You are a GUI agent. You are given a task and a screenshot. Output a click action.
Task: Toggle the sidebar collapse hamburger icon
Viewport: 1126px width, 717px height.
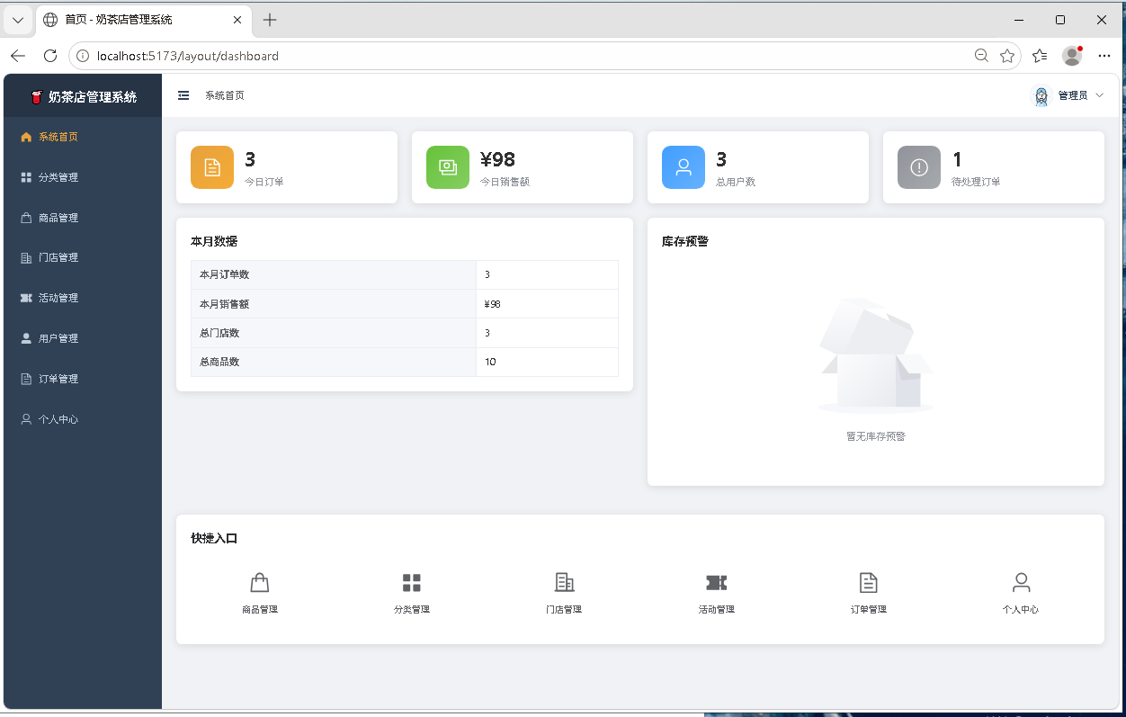coord(183,95)
